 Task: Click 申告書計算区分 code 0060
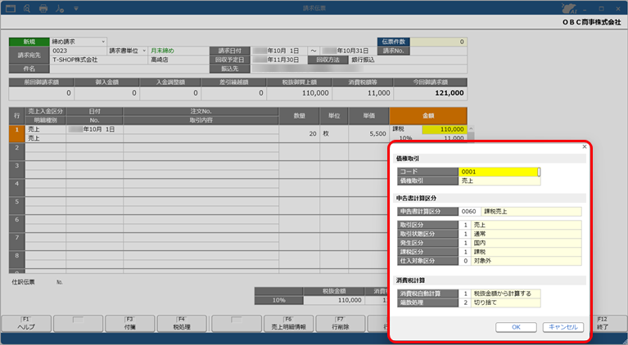pyautogui.click(x=468, y=212)
